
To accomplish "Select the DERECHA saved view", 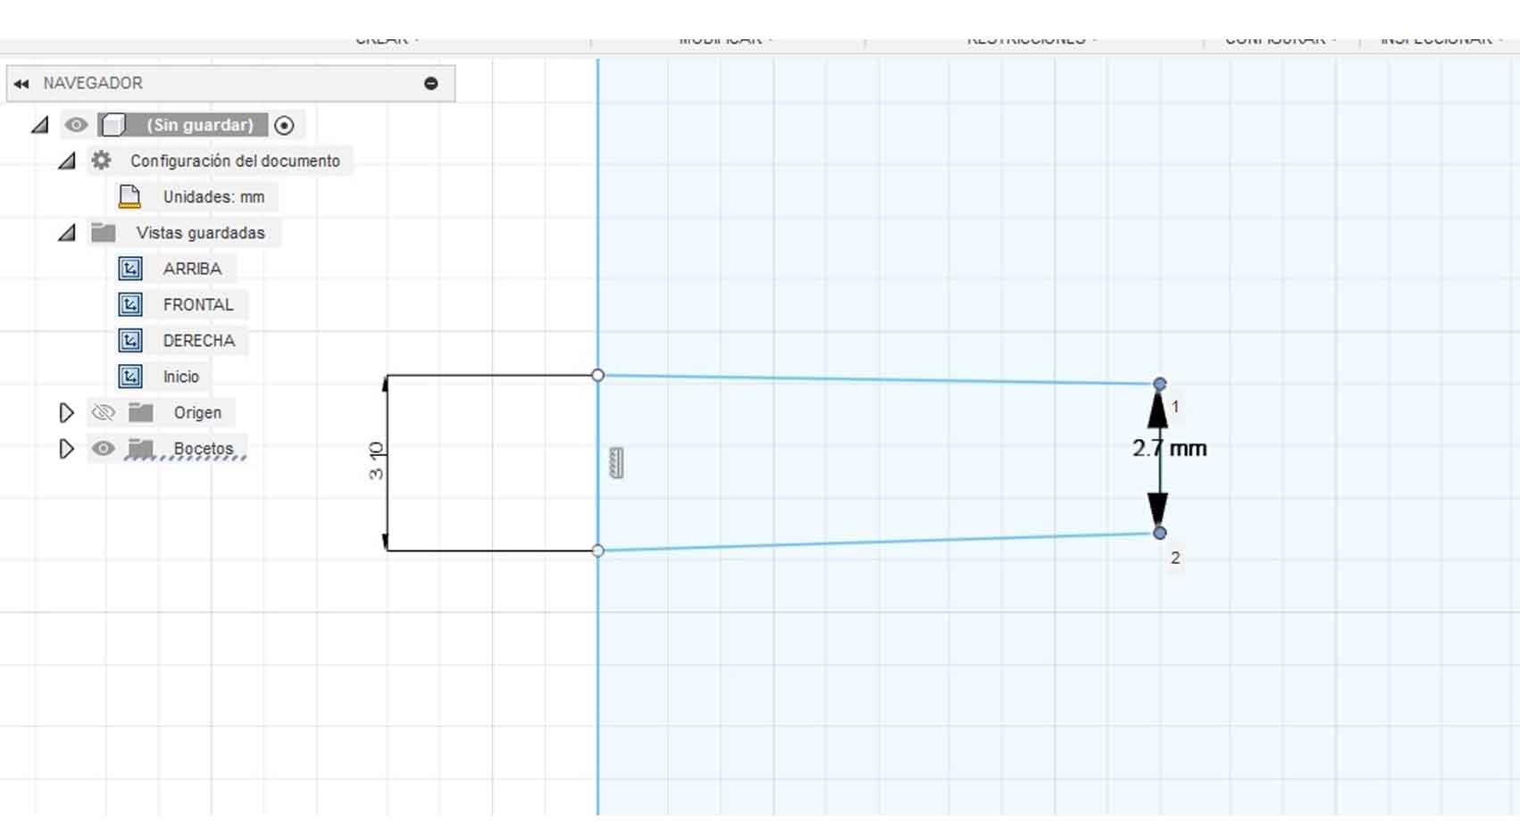I will [x=199, y=341].
